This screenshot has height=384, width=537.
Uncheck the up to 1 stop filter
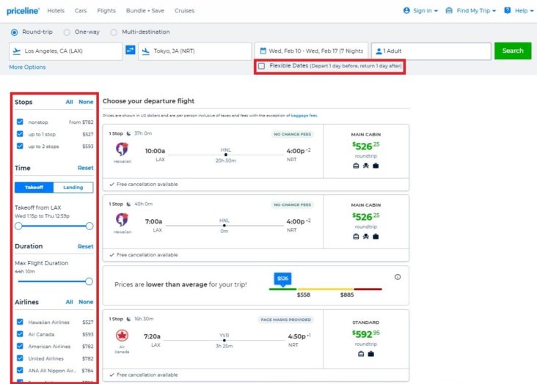point(20,134)
